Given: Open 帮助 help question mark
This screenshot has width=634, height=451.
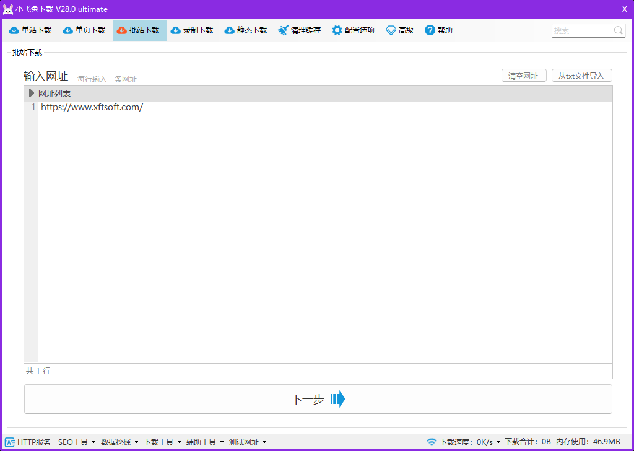Looking at the screenshot, I should click(x=430, y=30).
